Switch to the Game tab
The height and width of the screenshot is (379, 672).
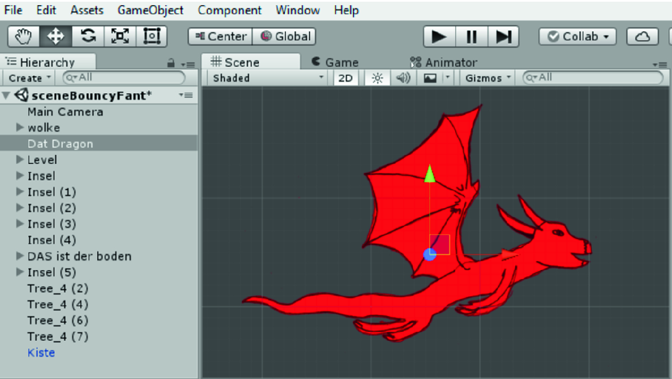click(335, 62)
